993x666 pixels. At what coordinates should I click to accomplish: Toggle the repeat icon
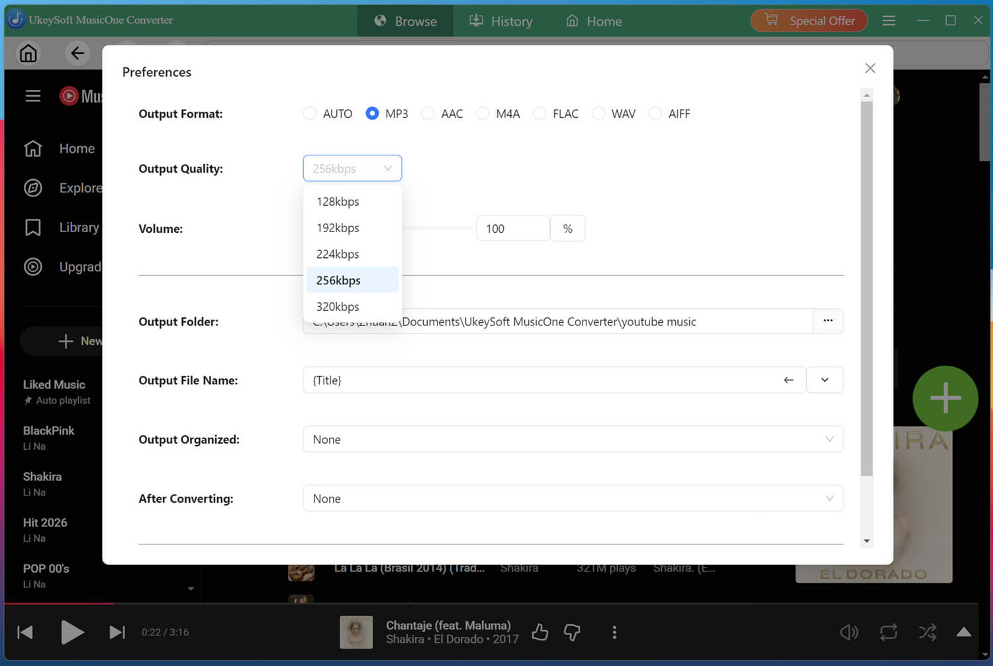[888, 632]
